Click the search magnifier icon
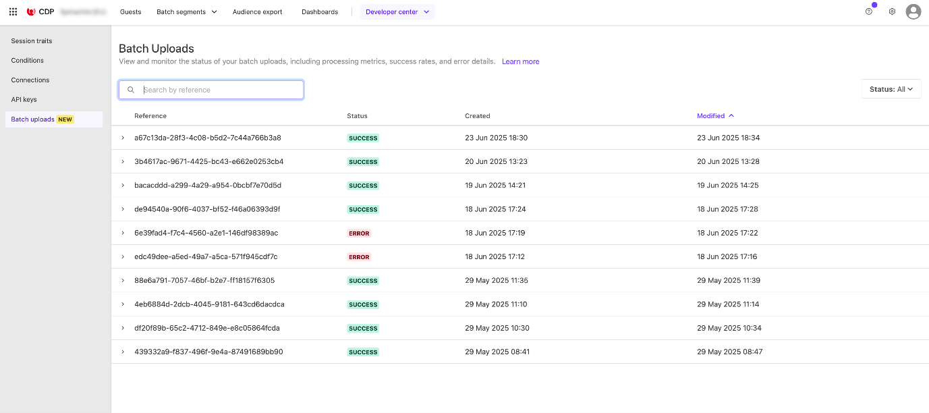The width and height of the screenshot is (929, 413). pos(131,89)
